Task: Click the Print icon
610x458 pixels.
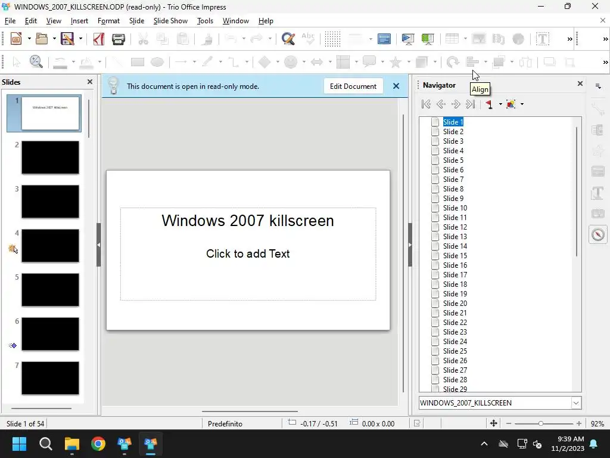Action: [119, 39]
